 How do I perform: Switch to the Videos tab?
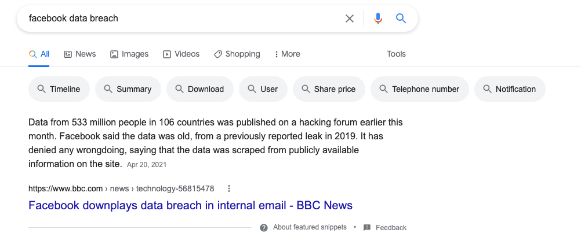181,54
